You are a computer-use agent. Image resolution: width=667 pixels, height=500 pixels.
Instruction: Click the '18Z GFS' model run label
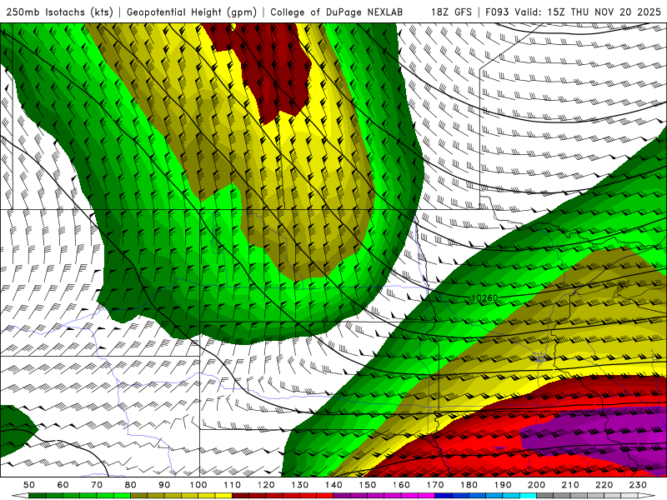tap(451, 12)
